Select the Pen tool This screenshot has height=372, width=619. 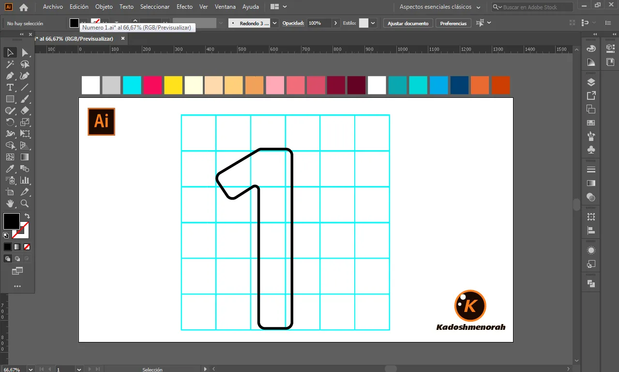pos(10,76)
